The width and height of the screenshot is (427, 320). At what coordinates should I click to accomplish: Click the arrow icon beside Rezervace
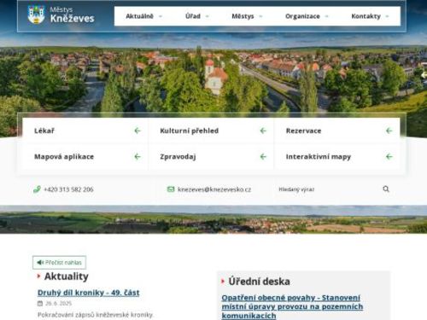pyautogui.click(x=389, y=131)
